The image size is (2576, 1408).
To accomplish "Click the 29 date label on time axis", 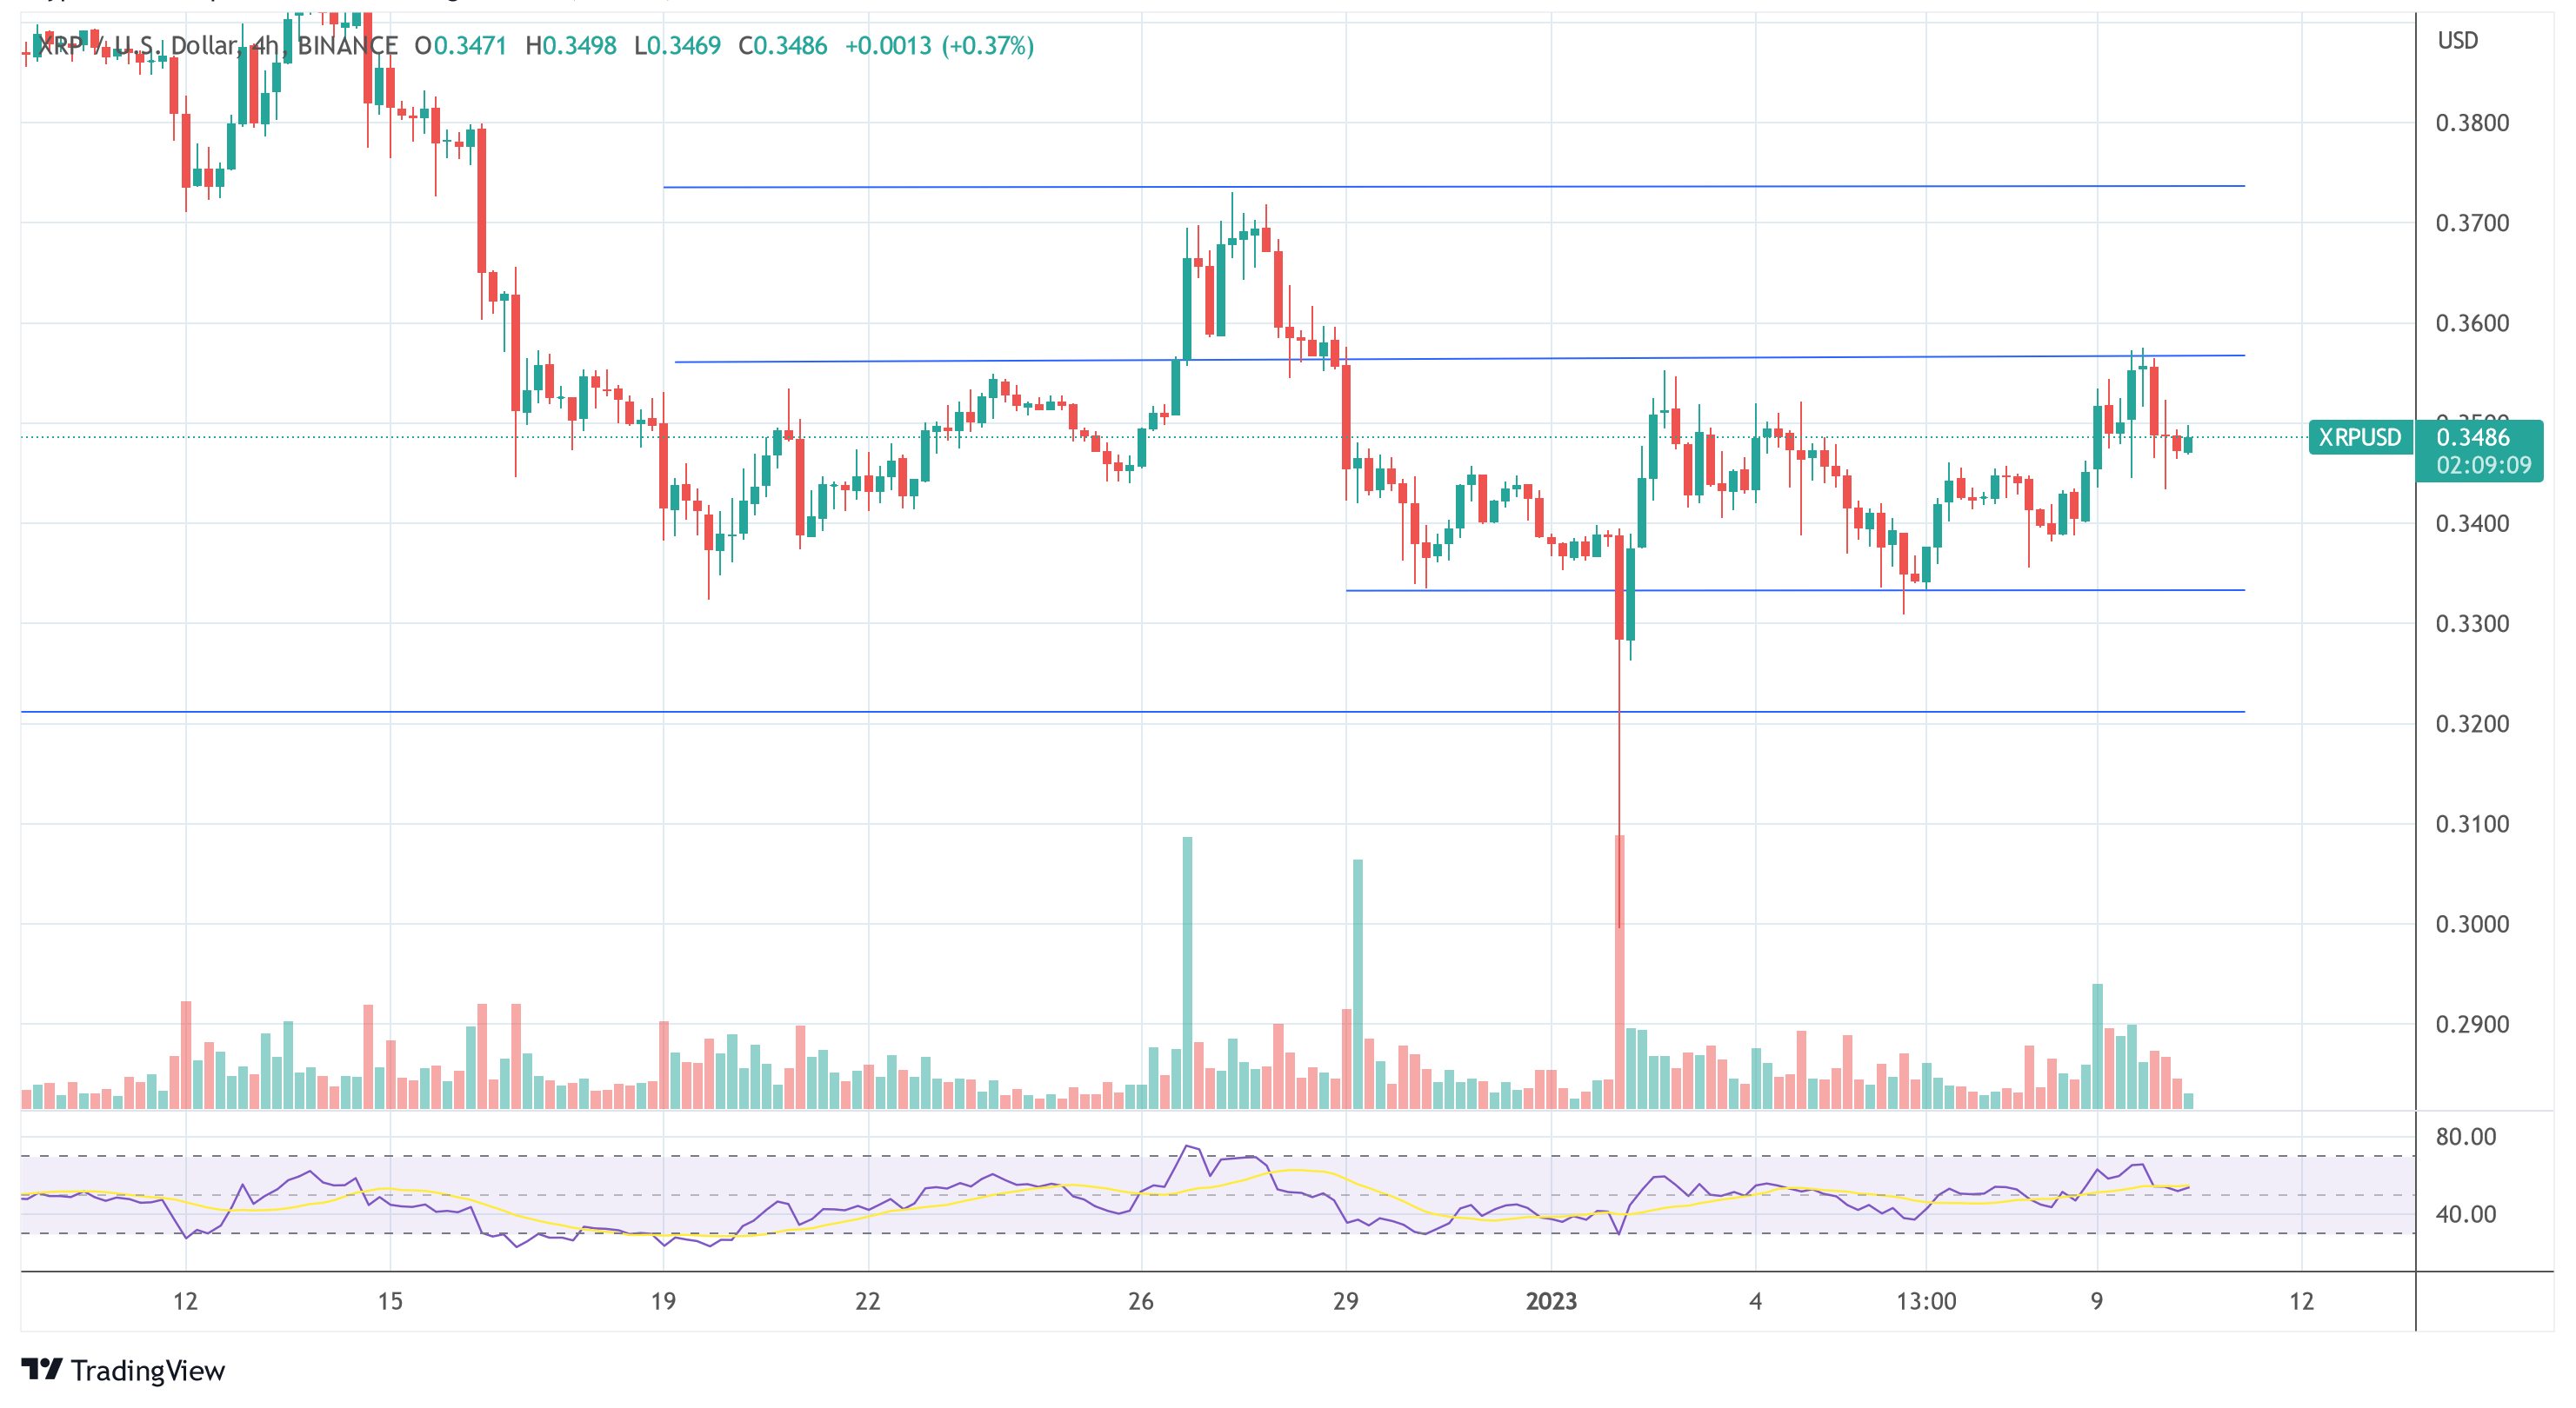I will coord(1346,1302).
